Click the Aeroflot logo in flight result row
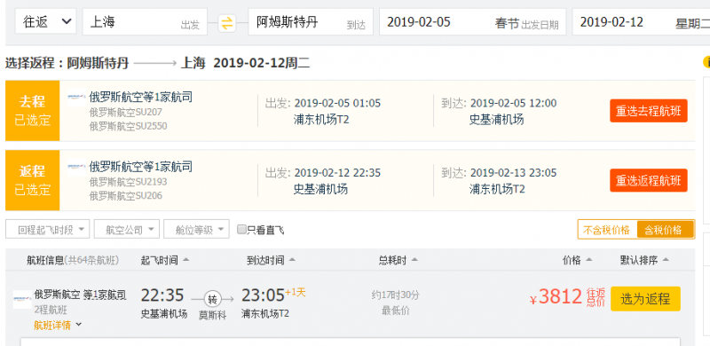 coord(22,299)
